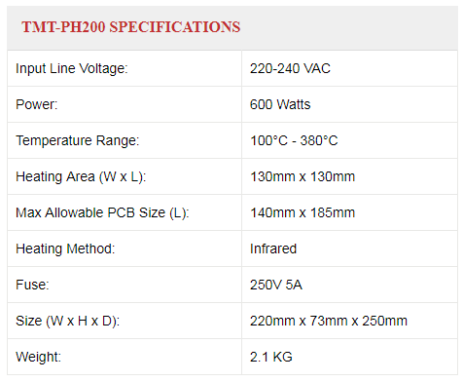The width and height of the screenshot is (463, 382).
Task: Click the gray header bar of the table
Action: point(232,27)
